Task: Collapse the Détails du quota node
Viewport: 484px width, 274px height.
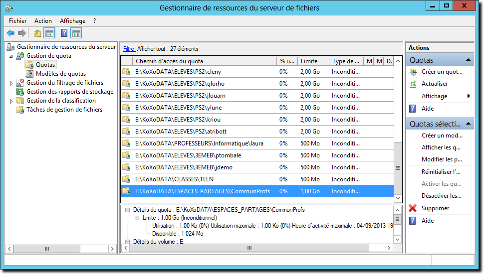Action: coord(127,210)
